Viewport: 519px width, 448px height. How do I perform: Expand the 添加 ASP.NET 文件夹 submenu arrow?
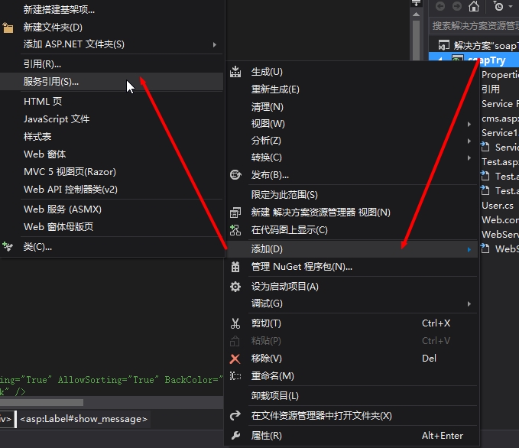tap(215, 44)
